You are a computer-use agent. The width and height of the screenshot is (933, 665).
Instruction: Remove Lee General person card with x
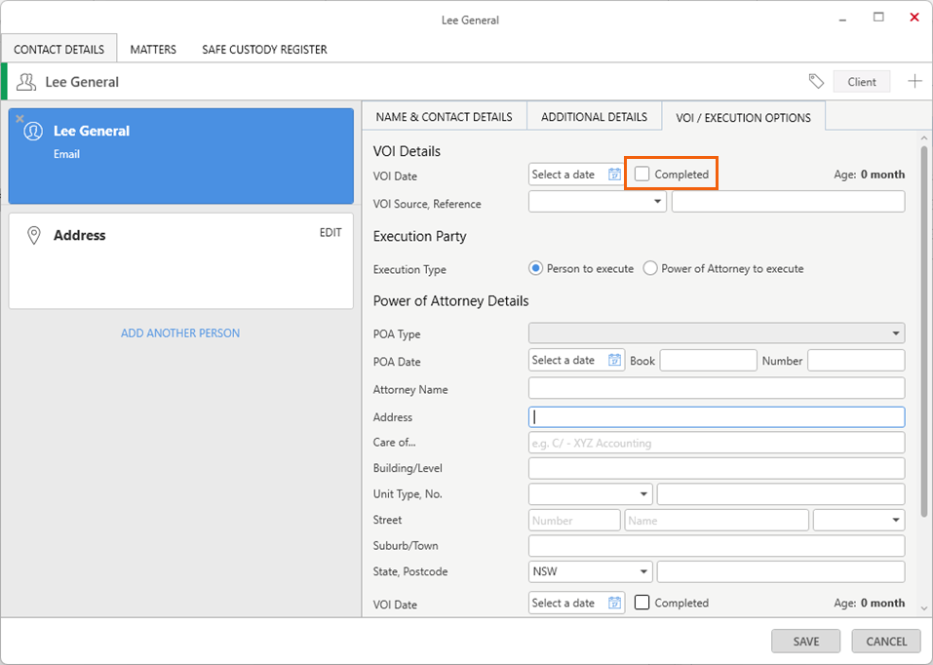coord(19,119)
